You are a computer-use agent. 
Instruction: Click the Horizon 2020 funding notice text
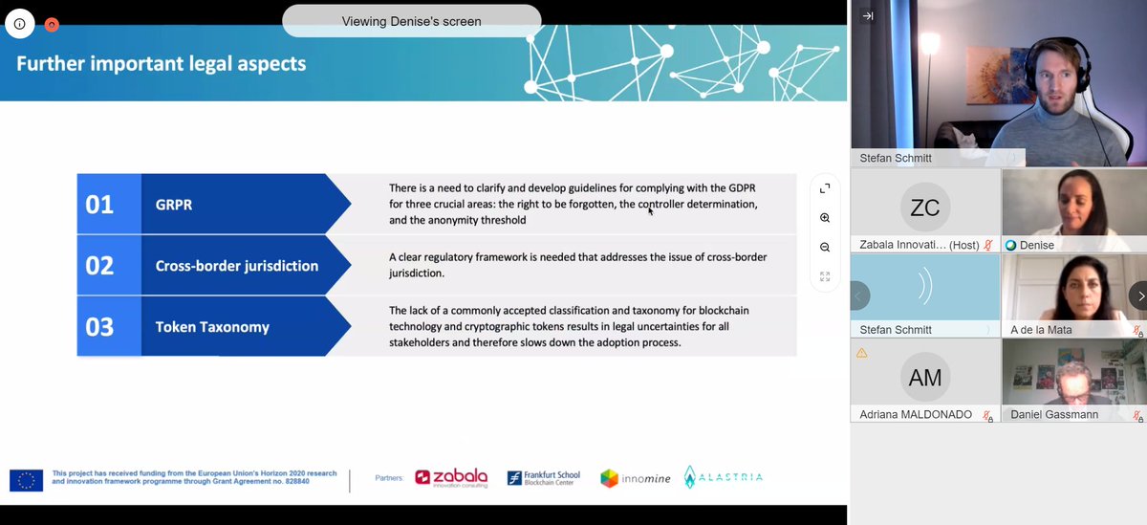[195, 477]
